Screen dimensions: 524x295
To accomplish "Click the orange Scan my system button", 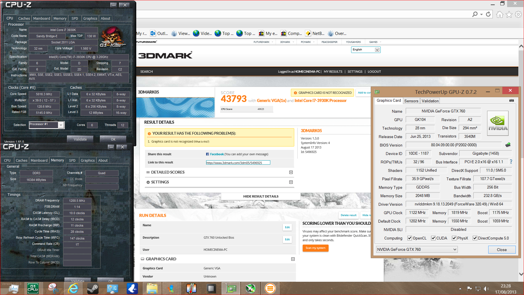I will (x=315, y=248).
